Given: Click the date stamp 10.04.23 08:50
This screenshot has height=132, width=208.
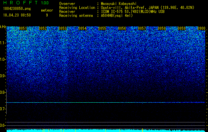Looking at the screenshot, I should tap(17, 15).
